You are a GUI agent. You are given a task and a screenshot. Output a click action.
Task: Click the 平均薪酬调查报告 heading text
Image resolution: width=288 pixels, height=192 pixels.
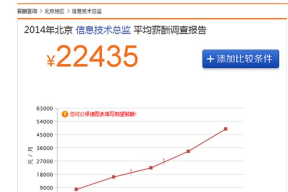[x=170, y=30]
